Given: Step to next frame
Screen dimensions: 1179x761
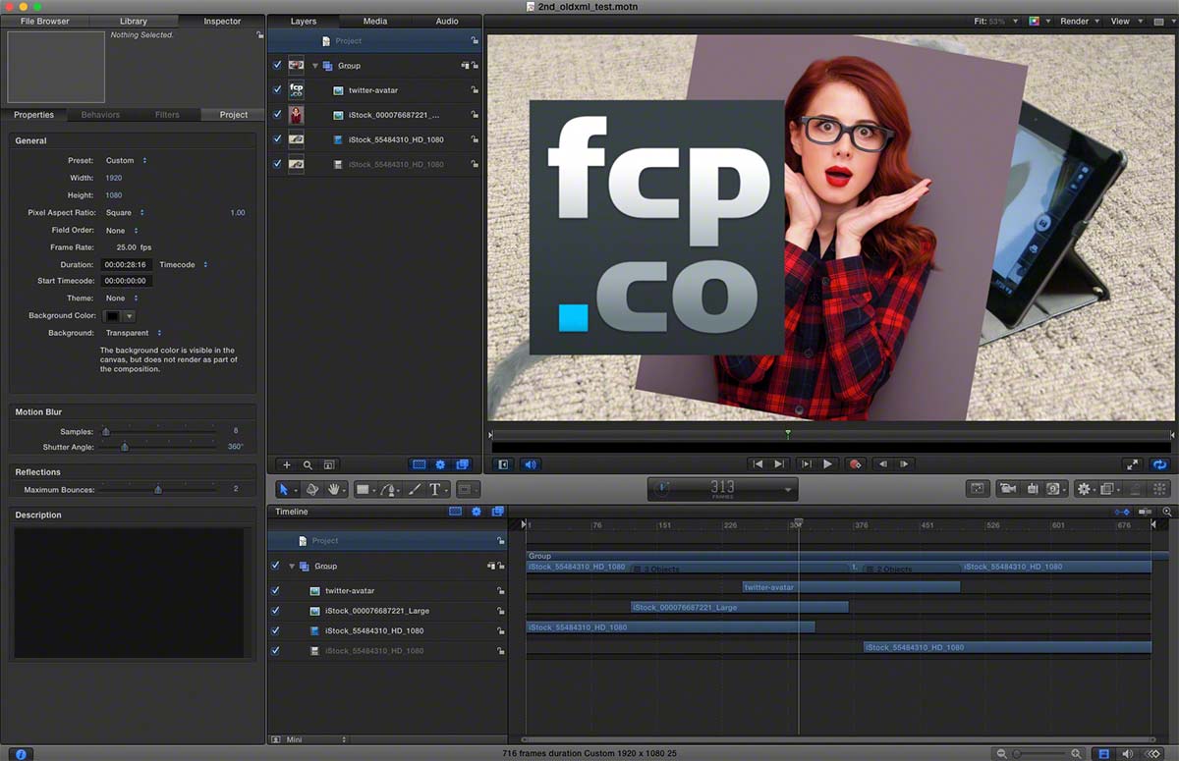Looking at the screenshot, I should point(905,464).
